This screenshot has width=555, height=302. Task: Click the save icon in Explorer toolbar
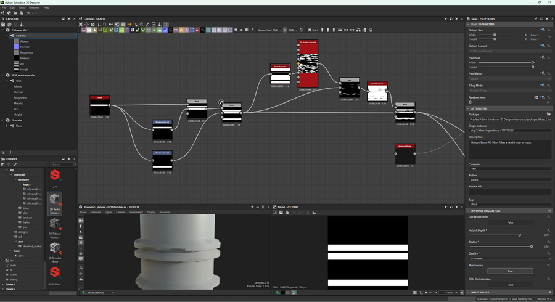3,24
